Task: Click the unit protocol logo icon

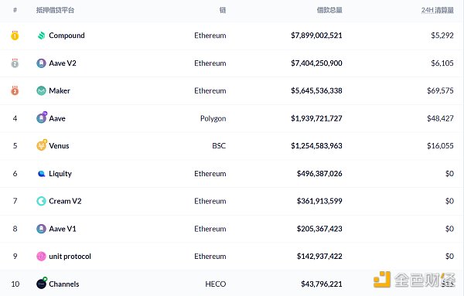Action: tap(41, 256)
